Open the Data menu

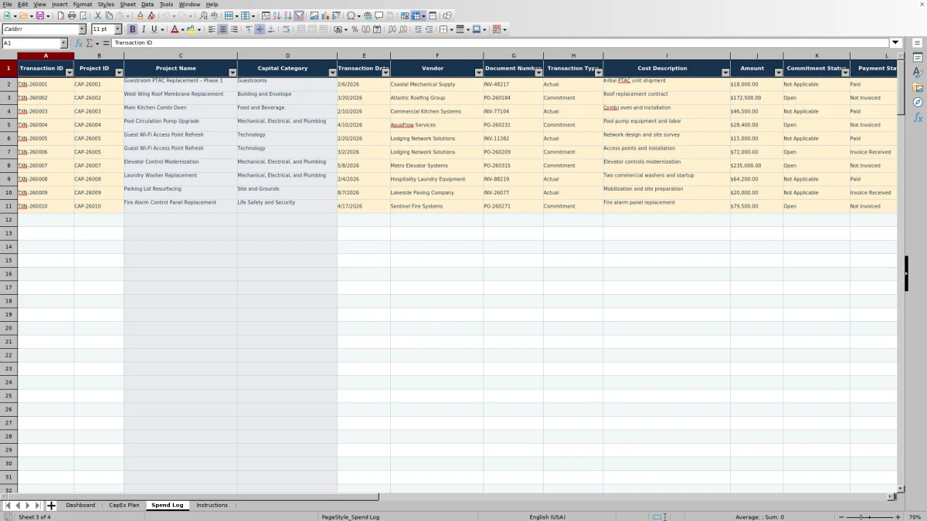(148, 5)
